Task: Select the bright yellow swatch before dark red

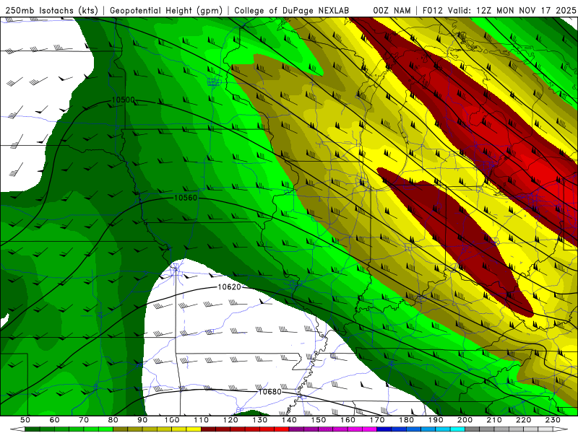Action: click(194, 429)
